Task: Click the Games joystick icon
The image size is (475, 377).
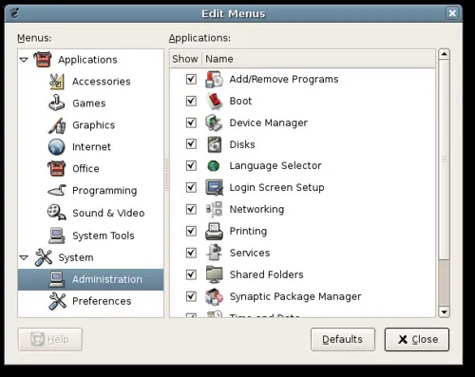Action: tap(57, 103)
